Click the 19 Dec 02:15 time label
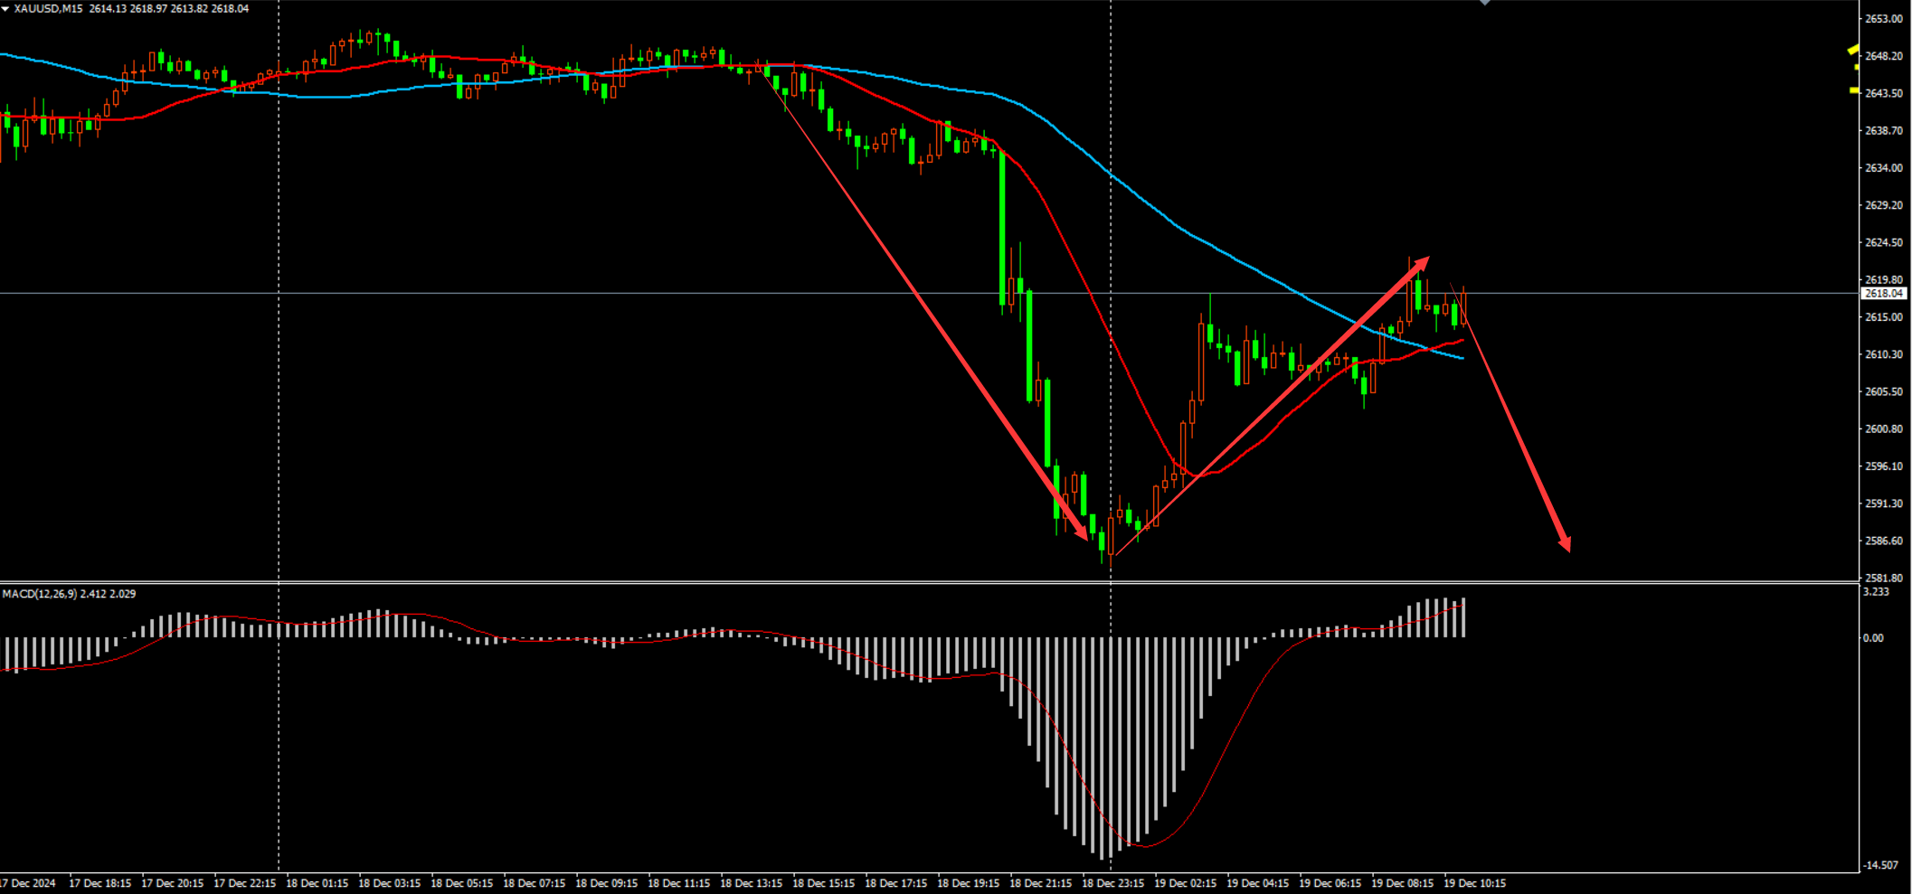Image resolution: width=1912 pixels, height=894 pixels. (1185, 883)
